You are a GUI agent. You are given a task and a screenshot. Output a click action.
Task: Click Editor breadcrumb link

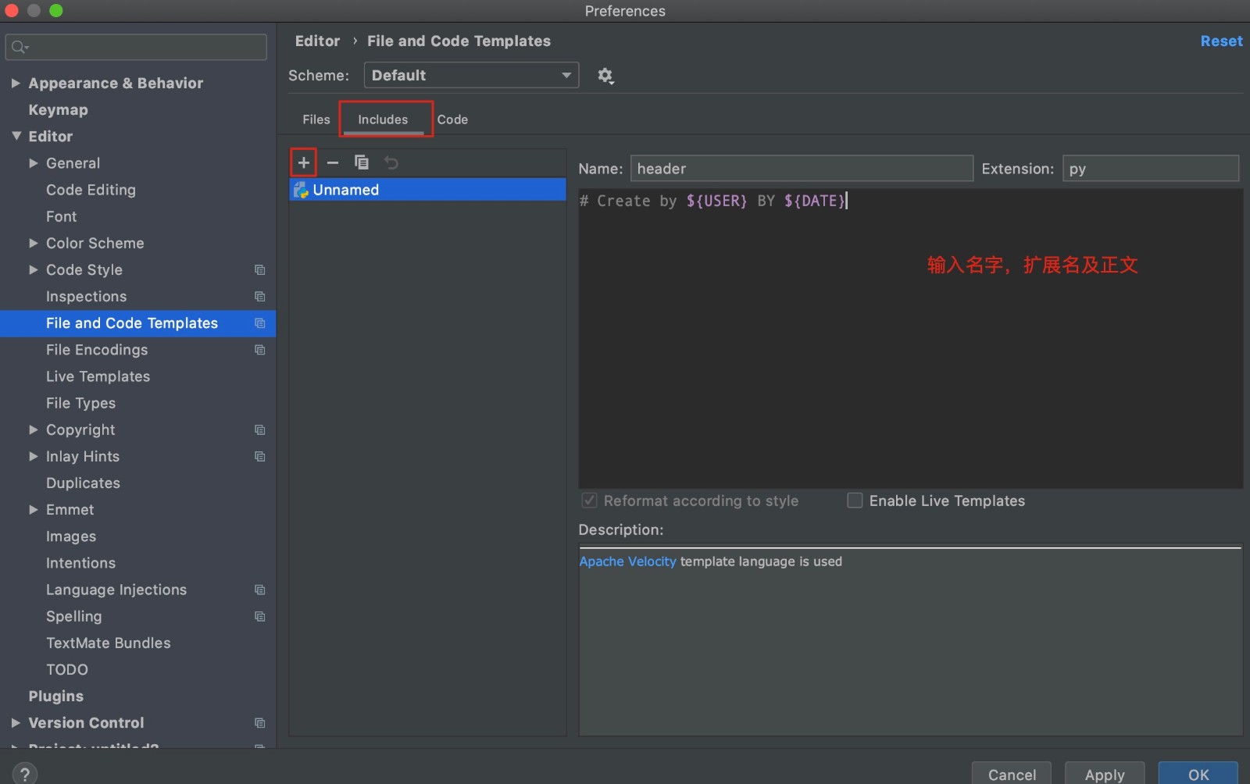[x=317, y=41]
